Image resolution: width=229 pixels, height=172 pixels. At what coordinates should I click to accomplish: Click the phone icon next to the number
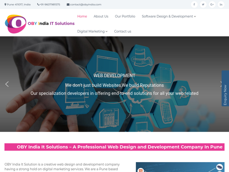click(x=38, y=4)
